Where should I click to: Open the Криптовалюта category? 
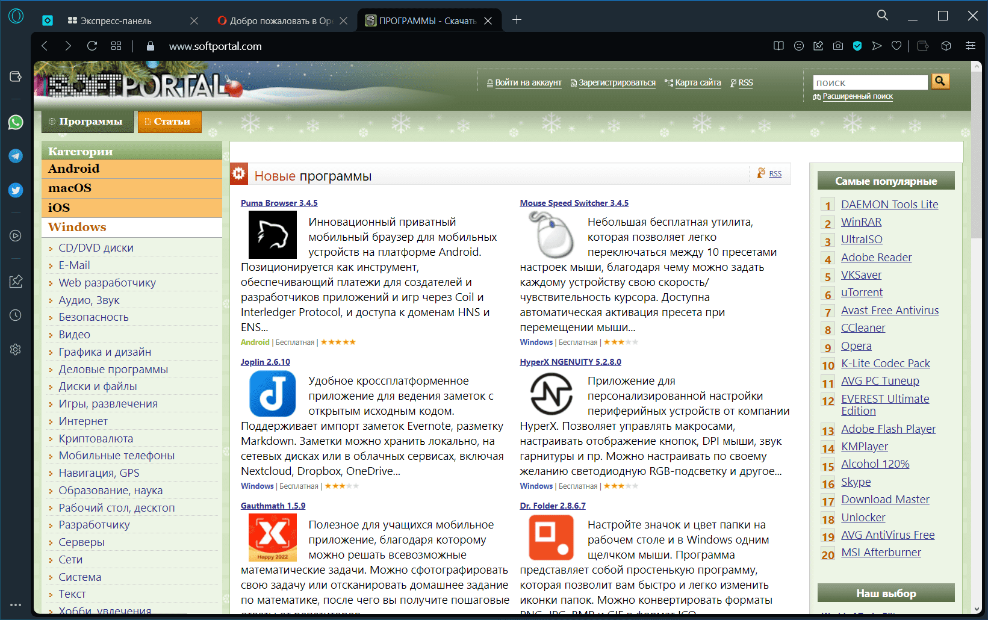point(96,438)
